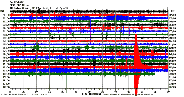Click the '05' minute tick label
Image resolution: width=184 pixels, height=97 pixels.
[23, 92]
